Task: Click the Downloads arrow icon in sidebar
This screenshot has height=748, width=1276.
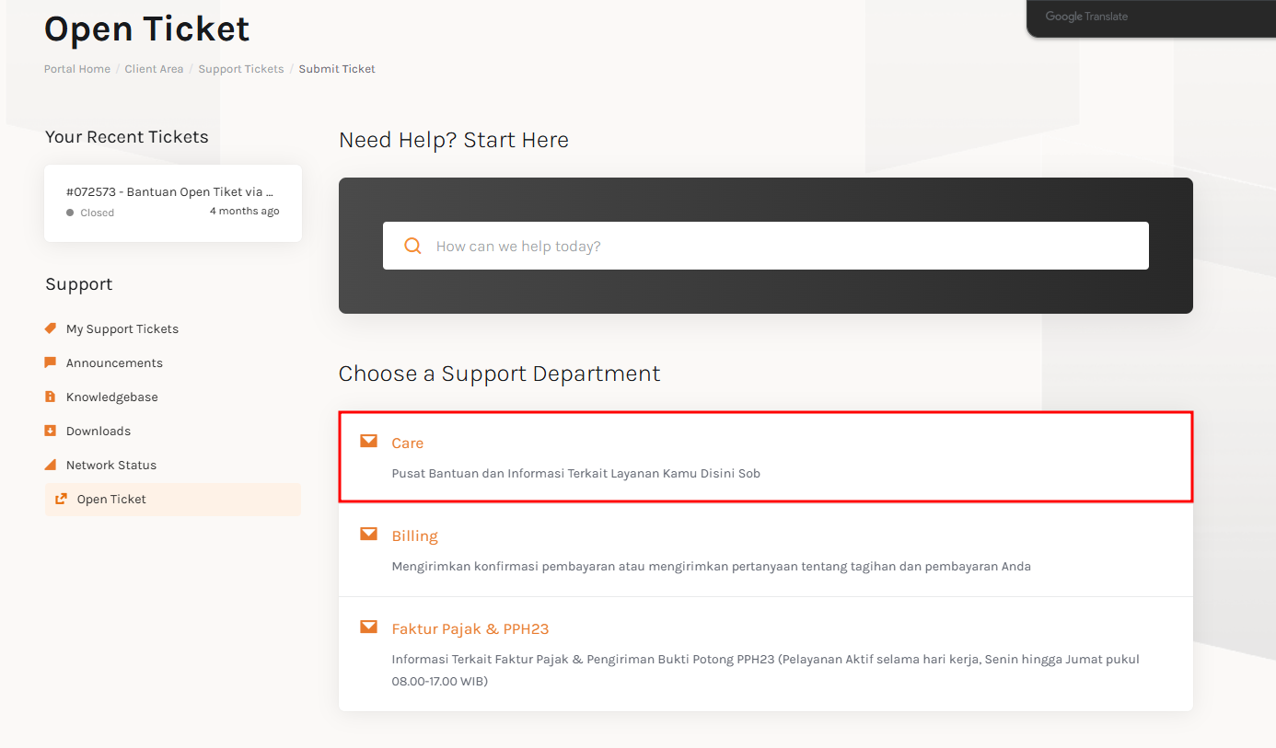Action: coord(51,431)
